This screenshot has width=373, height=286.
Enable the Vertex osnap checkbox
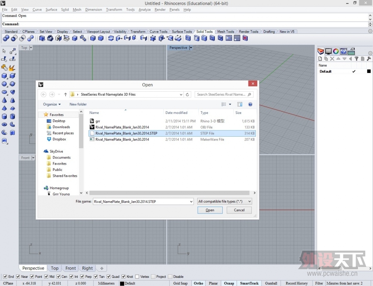click(137, 276)
